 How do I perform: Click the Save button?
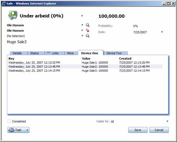[138, 130]
